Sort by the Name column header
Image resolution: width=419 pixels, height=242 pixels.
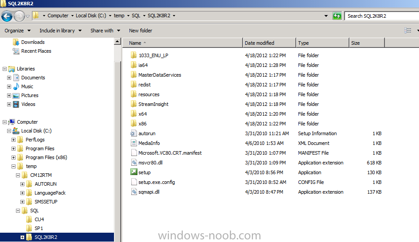(183, 43)
